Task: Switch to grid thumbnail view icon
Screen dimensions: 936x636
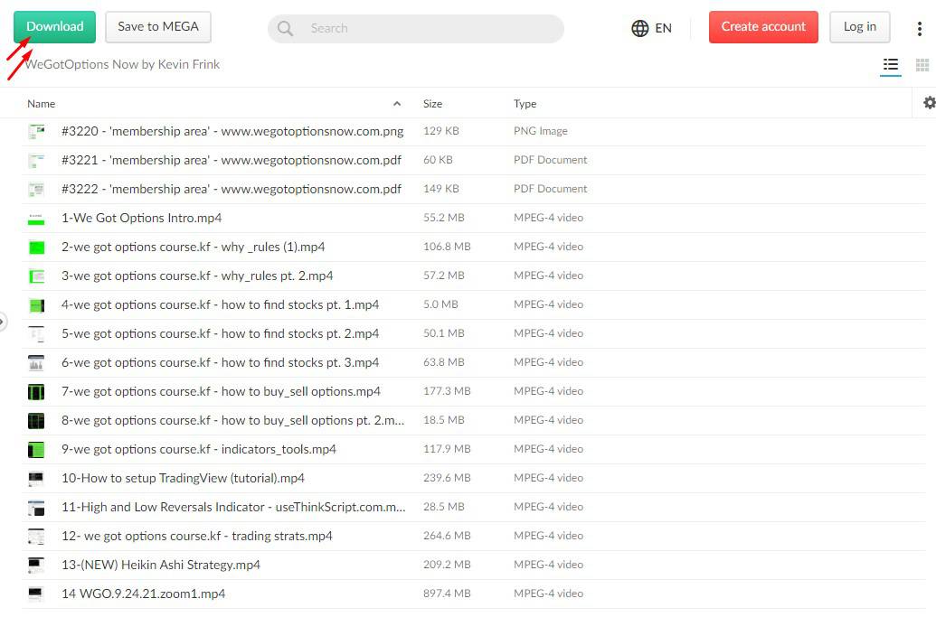Action: coord(922,65)
